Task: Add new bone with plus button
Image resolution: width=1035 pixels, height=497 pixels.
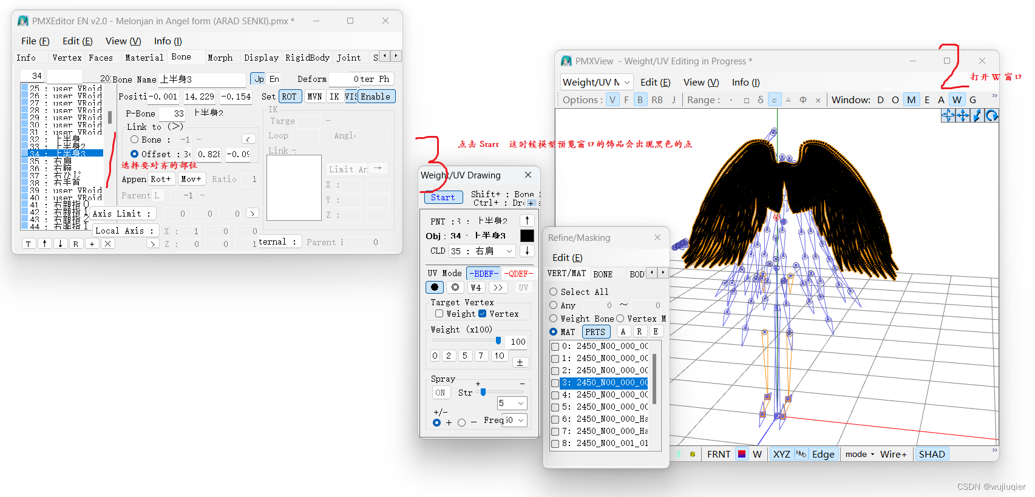Action: [92, 243]
